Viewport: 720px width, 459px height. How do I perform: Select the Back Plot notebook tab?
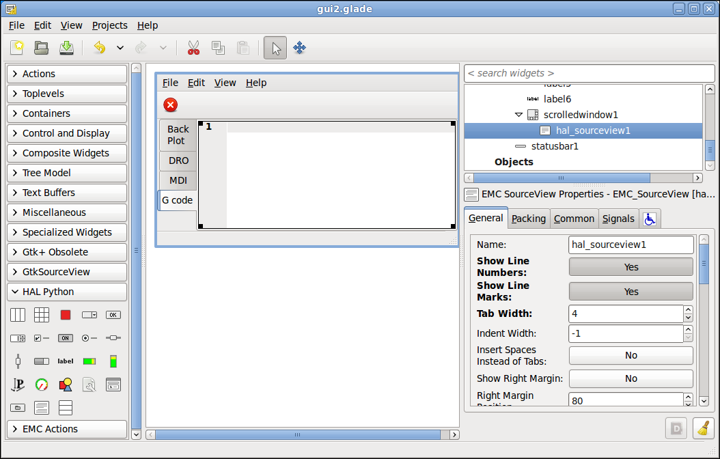(x=178, y=135)
